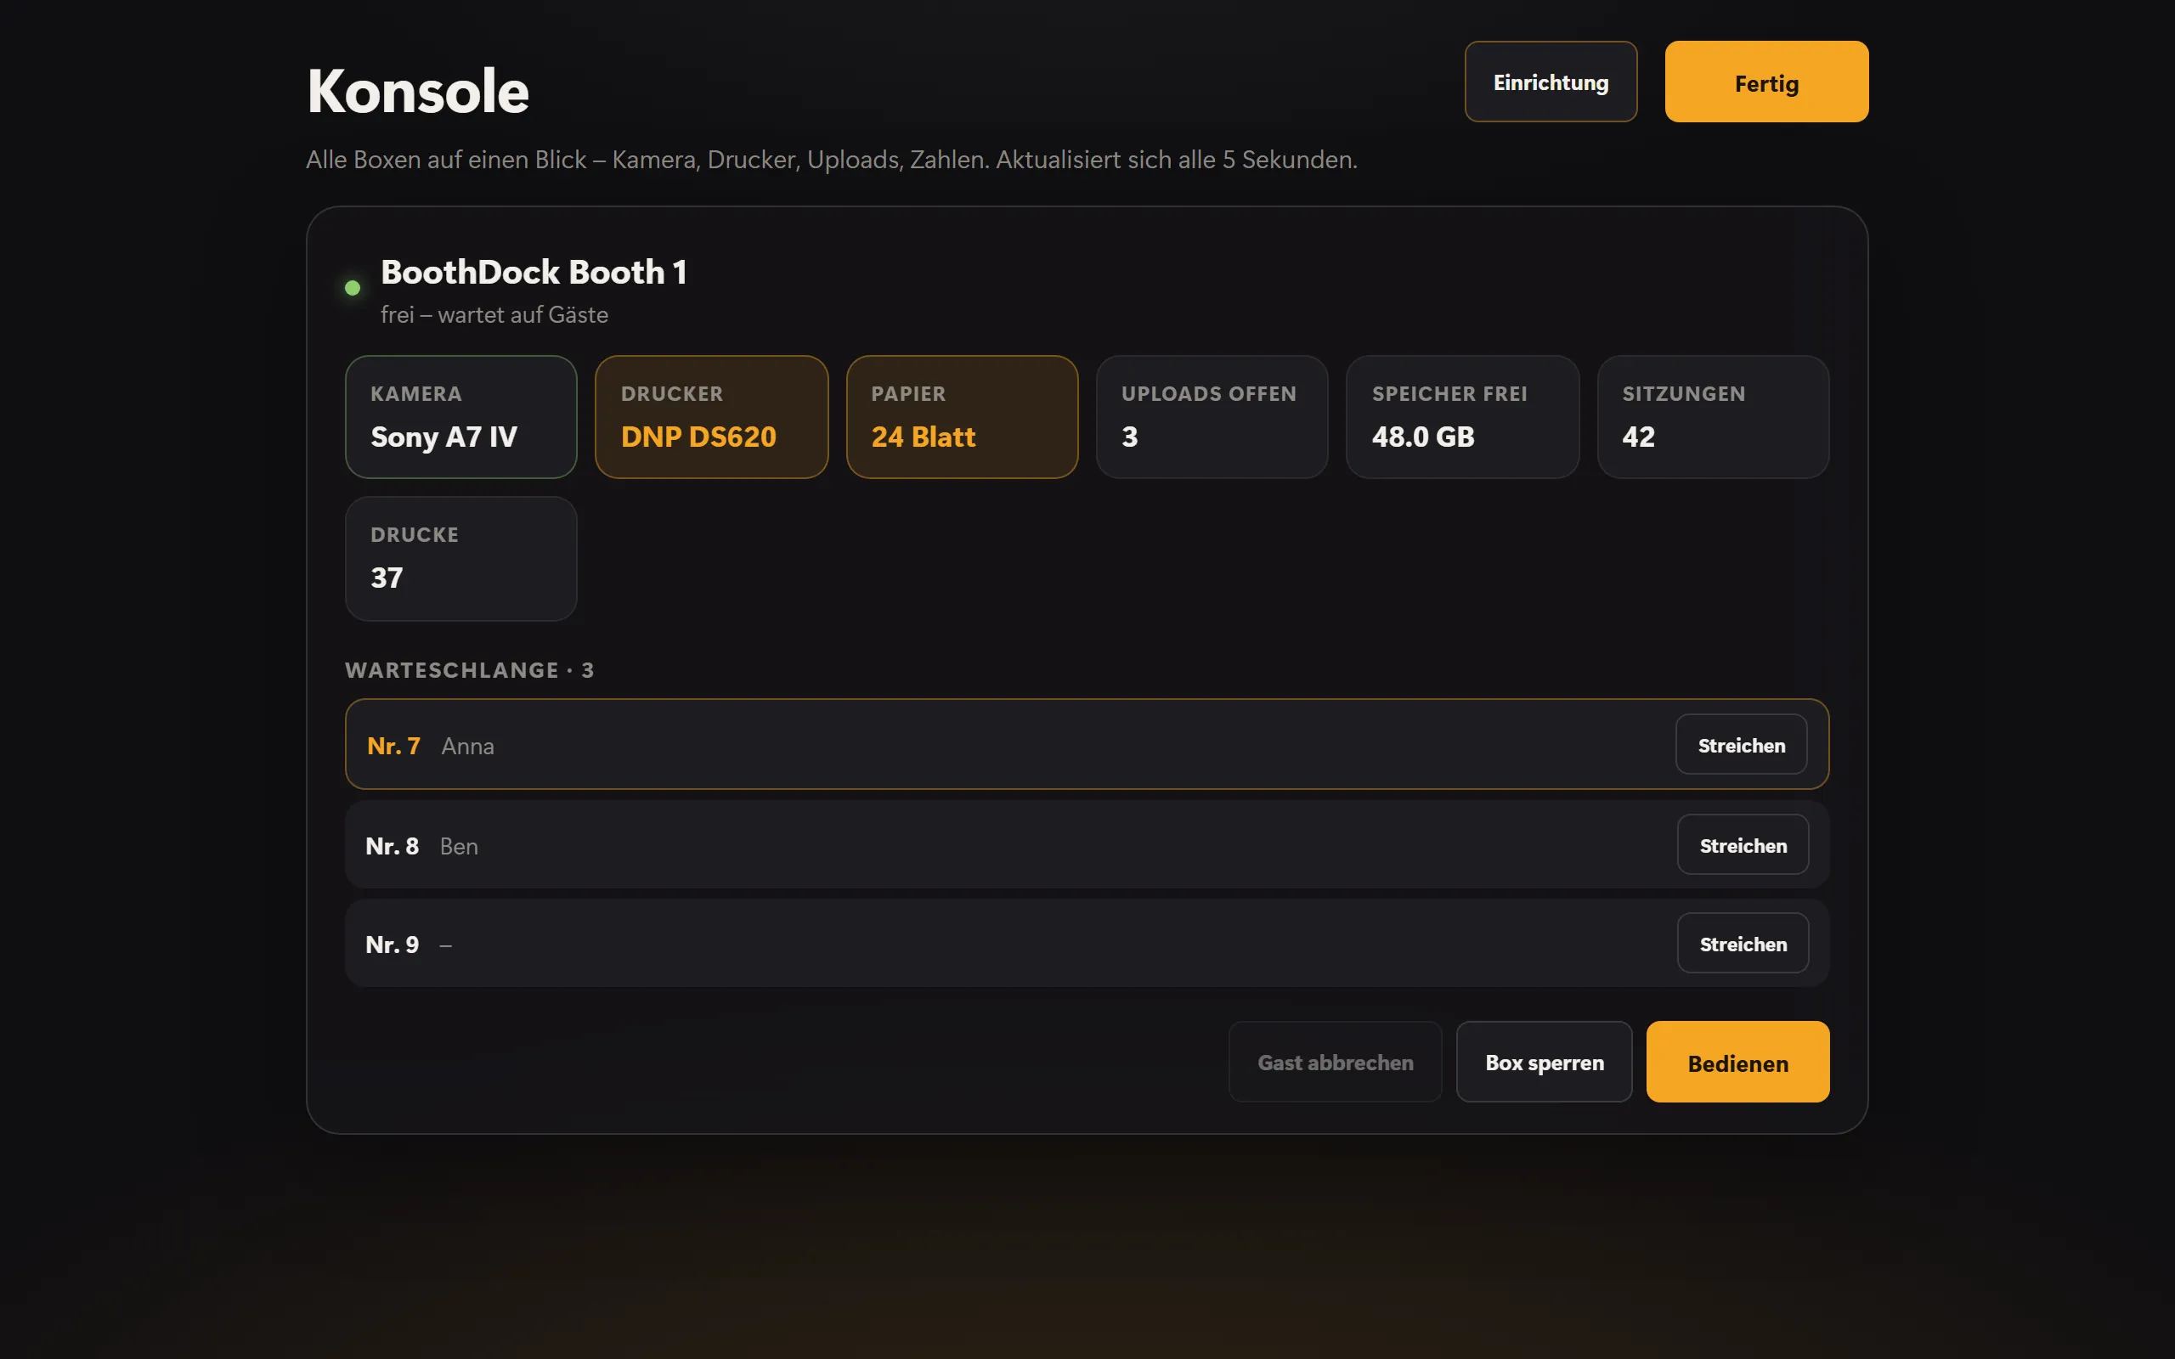2175x1359 pixels.
Task: Click the Warteschlange · 3 label
Action: [469, 670]
